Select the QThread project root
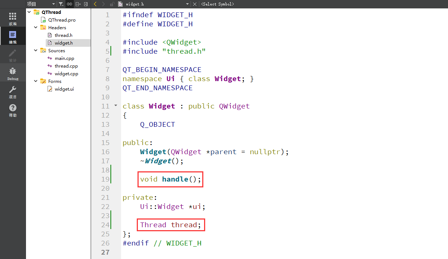 (51, 12)
